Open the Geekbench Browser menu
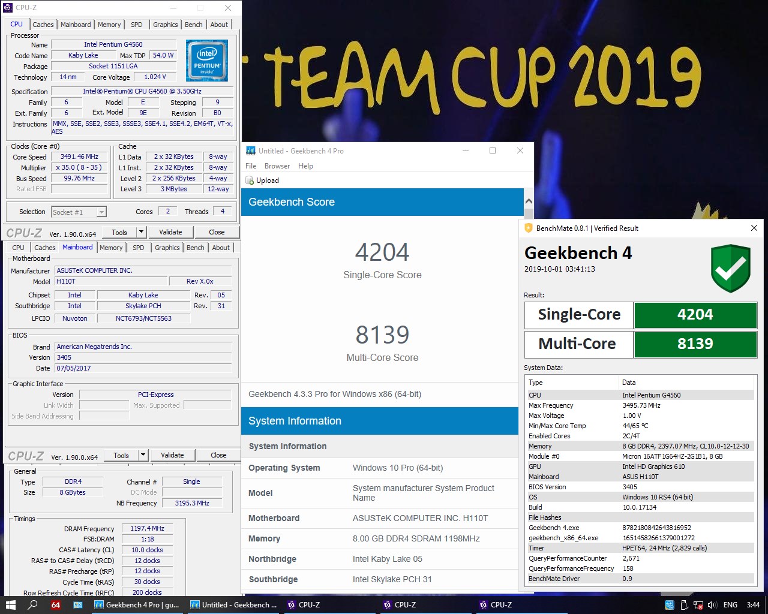 pyautogui.click(x=277, y=166)
